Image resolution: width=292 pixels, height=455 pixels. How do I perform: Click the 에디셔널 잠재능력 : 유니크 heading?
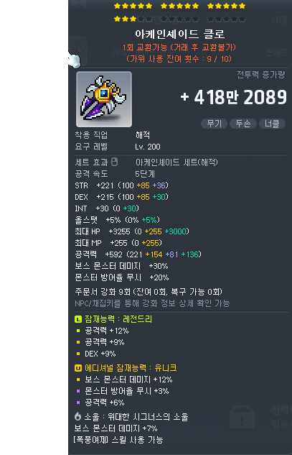coord(131,368)
